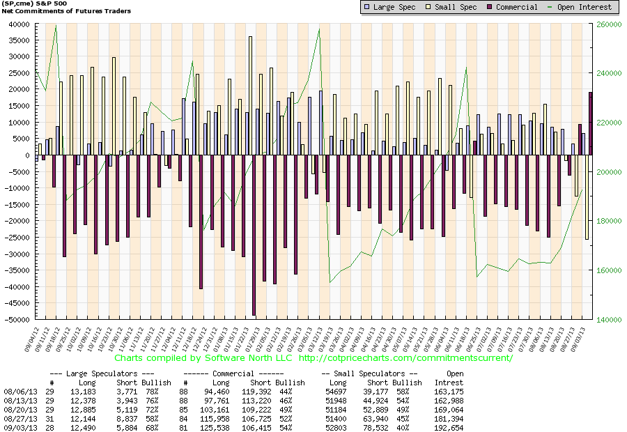The image size is (627, 432).
Task: Open the cotpricecharts.com commitmentscurrent link
Action: (x=405, y=358)
